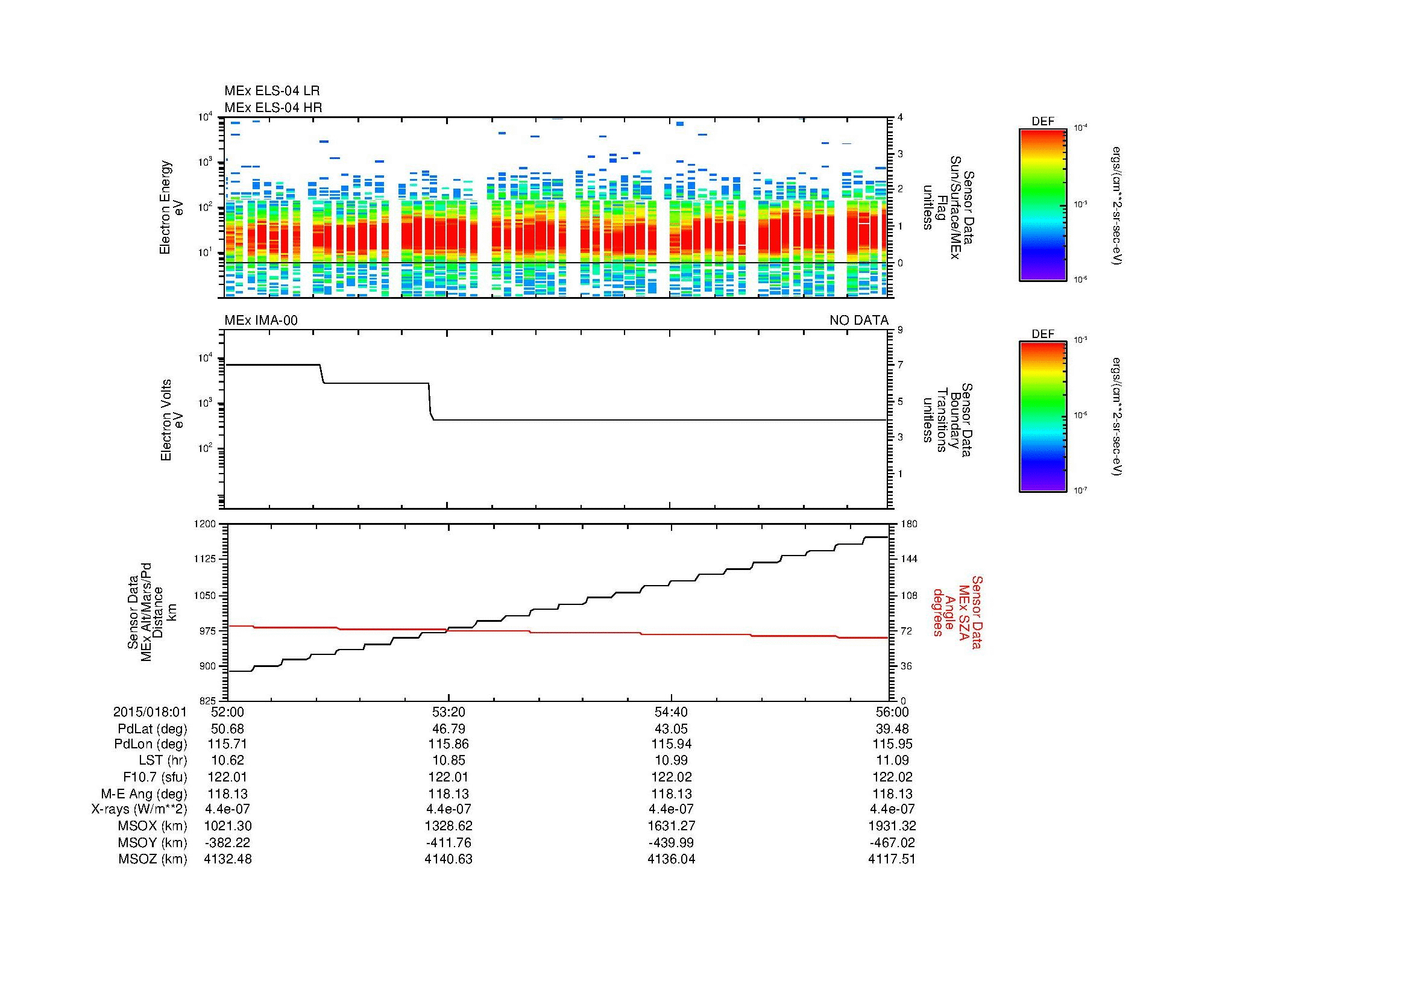1410x996 pixels.
Task: Click the 'F10.7 (sfu)' row label
Action: tap(155, 777)
